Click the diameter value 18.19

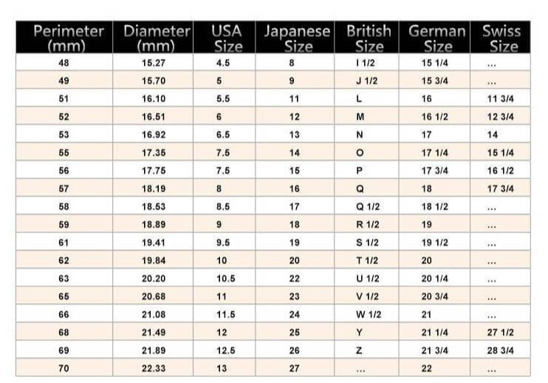(x=154, y=189)
